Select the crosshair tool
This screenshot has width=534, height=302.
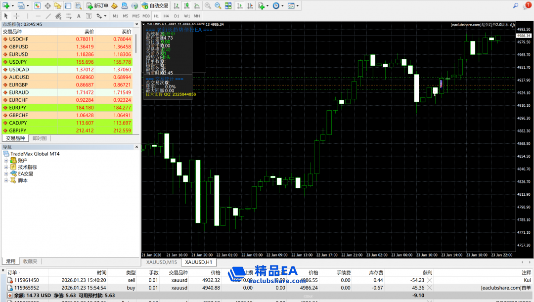(x=16, y=16)
